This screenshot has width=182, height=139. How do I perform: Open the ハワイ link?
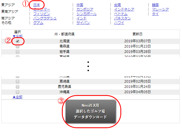pos(119,23)
